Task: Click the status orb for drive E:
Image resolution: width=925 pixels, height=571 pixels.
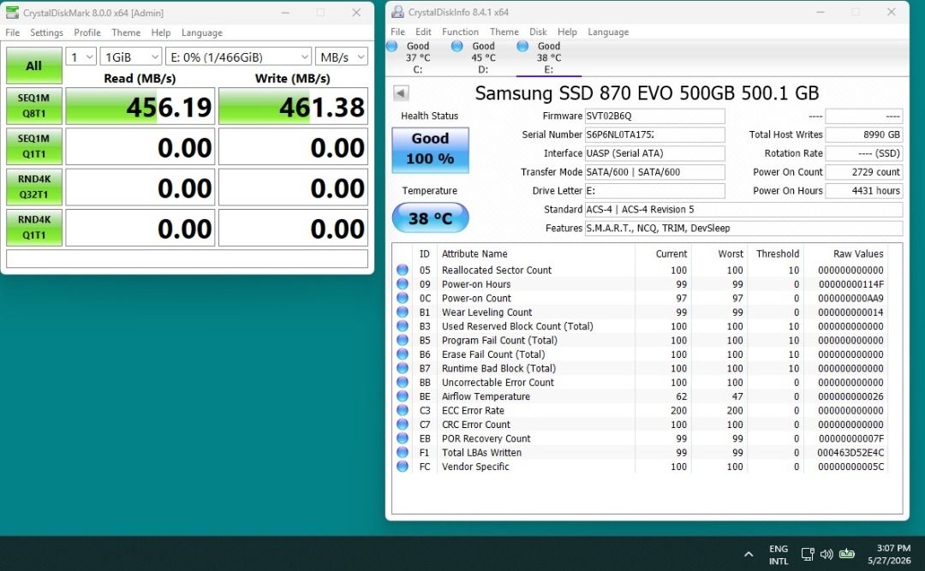Action: tap(522, 46)
